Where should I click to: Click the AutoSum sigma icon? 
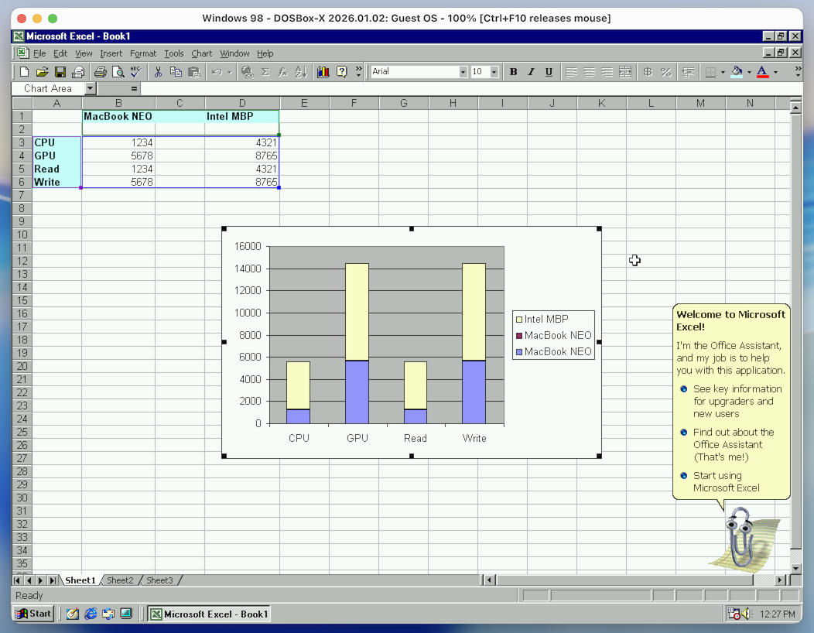point(265,72)
